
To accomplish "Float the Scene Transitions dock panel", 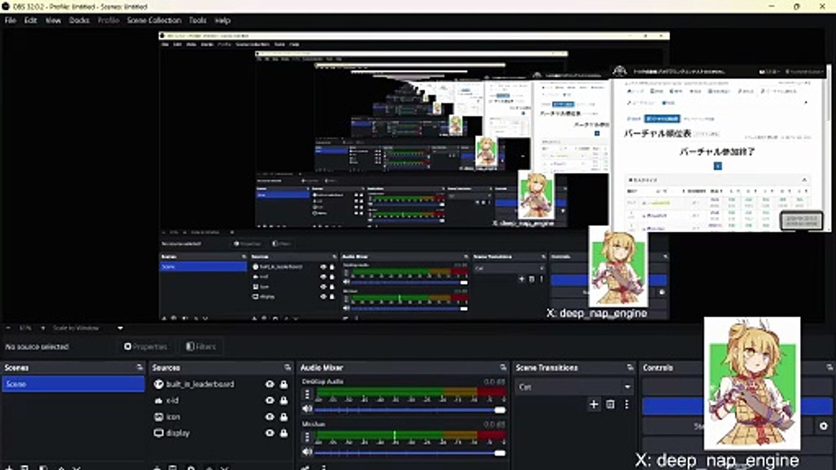I will (x=630, y=368).
